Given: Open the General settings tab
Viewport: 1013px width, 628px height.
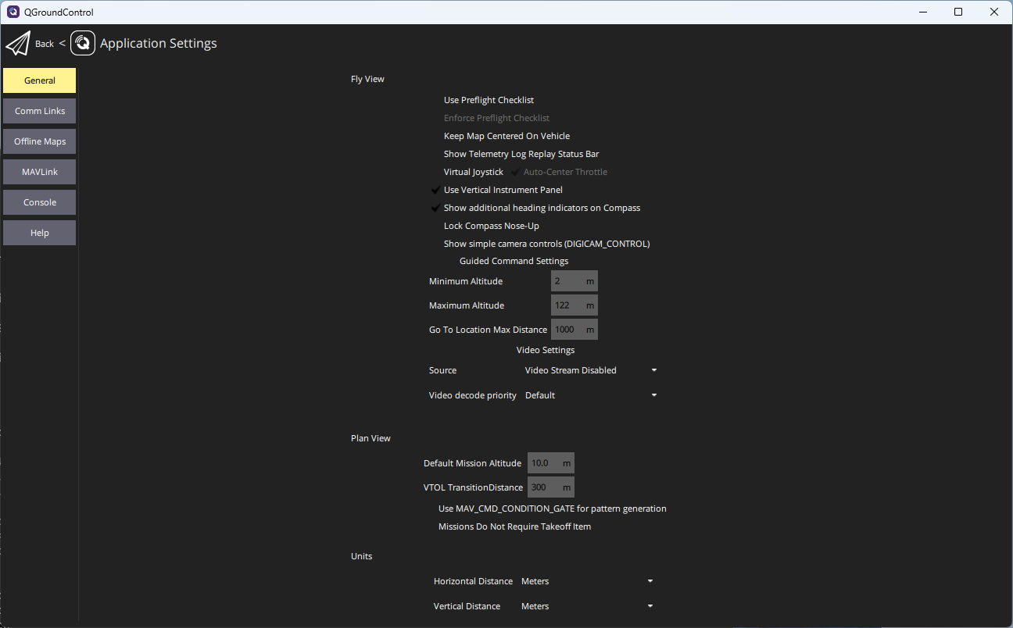Looking at the screenshot, I should click(x=40, y=80).
